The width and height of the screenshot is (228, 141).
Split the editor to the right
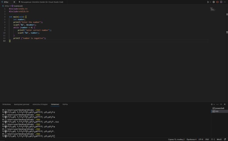click(221, 2)
